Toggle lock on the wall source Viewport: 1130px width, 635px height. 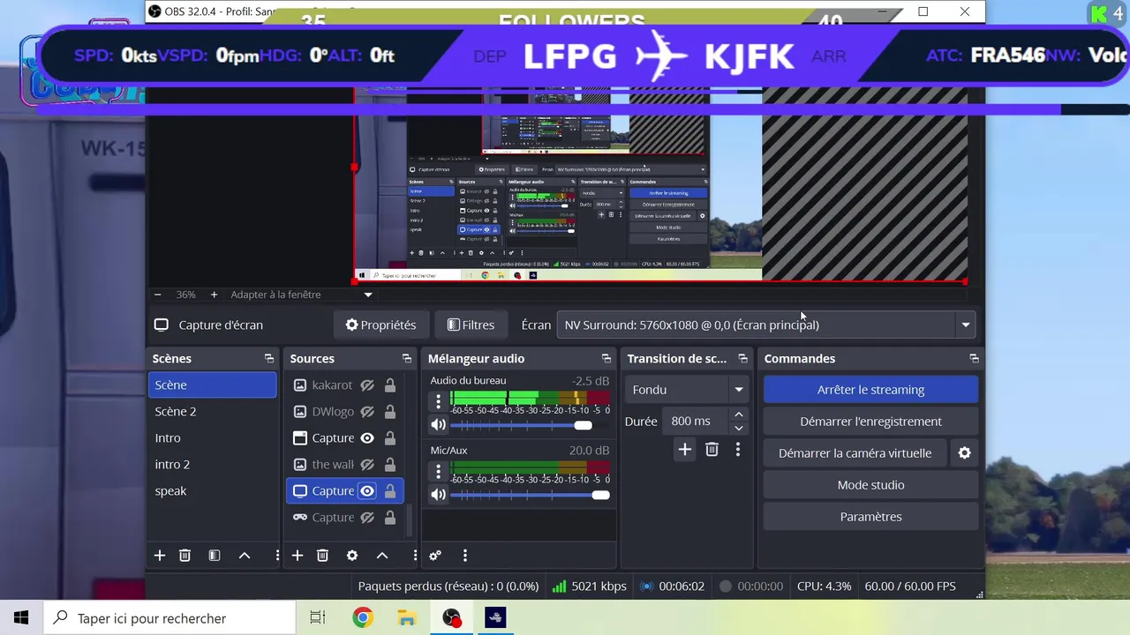[390, 465]
